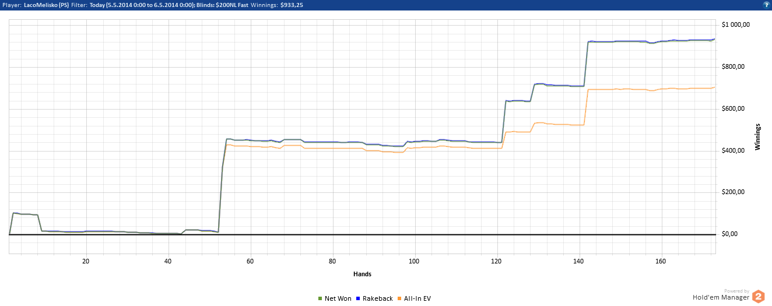Image resolution: width=772 pixels, height=306 pixels.
Task: Toggle the All-In EV legend label
Action: (417, 299)
